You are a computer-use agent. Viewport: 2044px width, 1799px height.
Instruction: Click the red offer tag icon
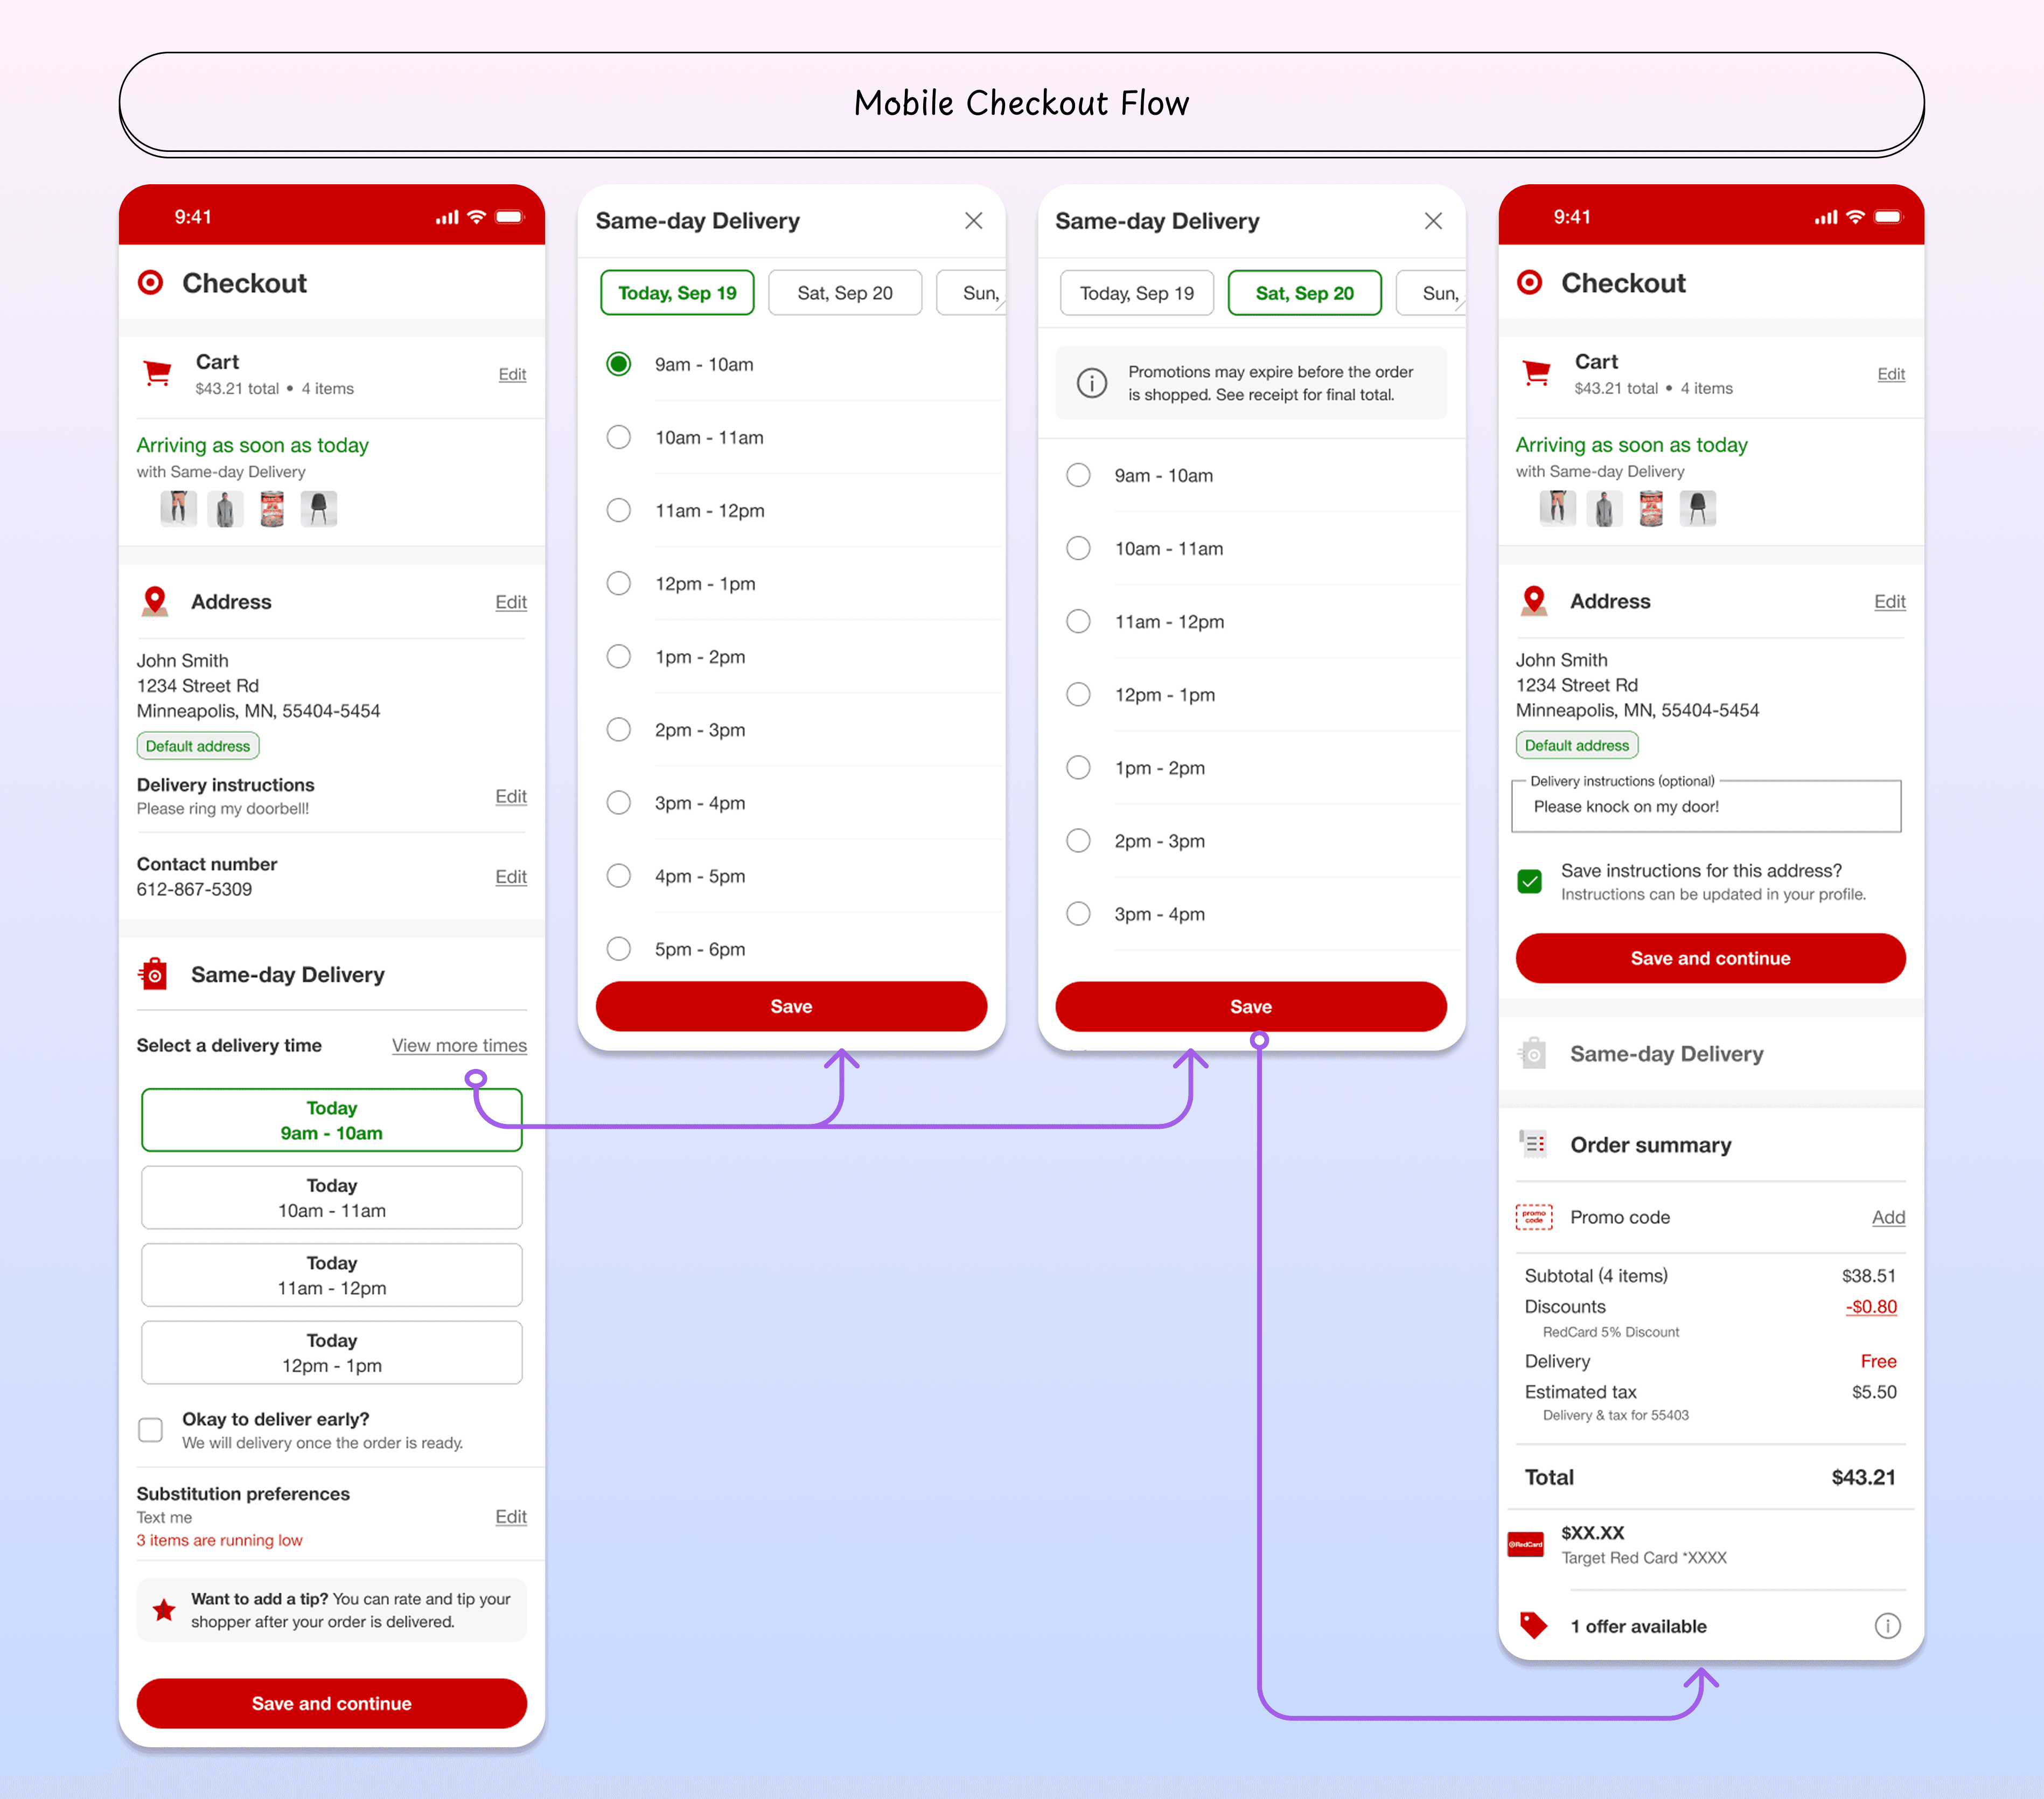pyautogui.click(x=1533, y=1625)
